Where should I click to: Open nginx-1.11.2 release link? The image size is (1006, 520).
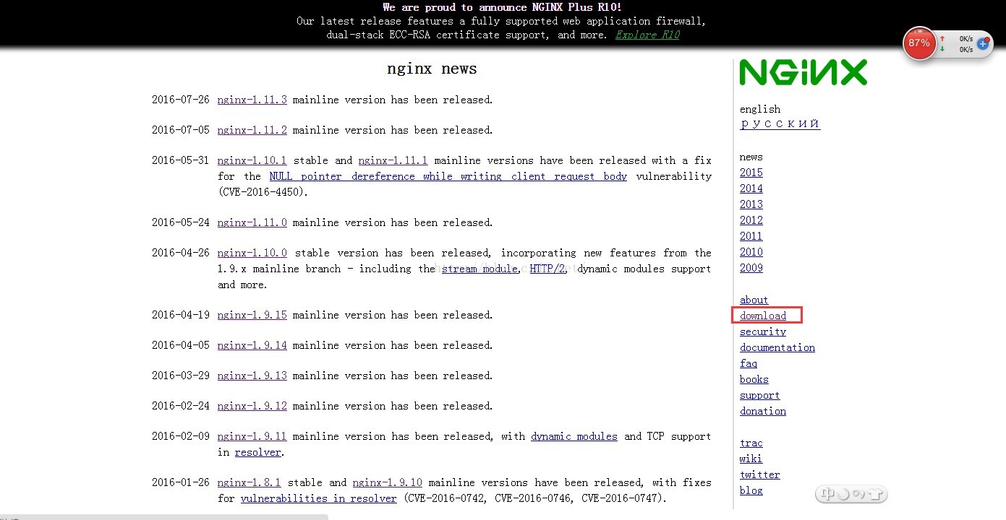(252, 130)
